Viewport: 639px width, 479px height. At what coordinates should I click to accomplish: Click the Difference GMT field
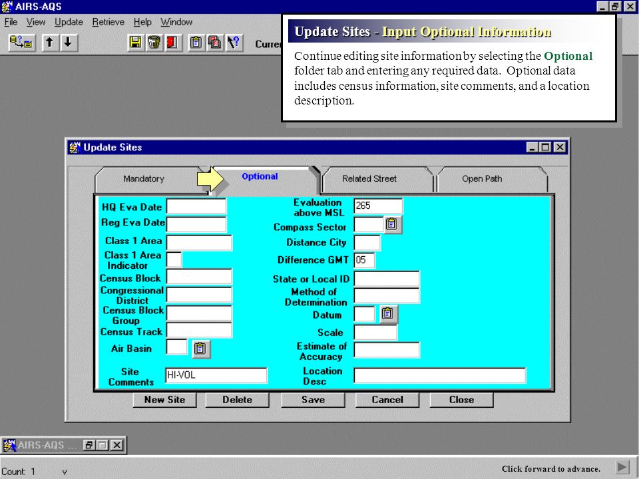point(364,260)
